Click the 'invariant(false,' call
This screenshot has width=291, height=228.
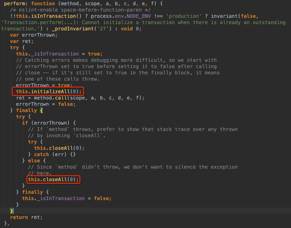234,16
